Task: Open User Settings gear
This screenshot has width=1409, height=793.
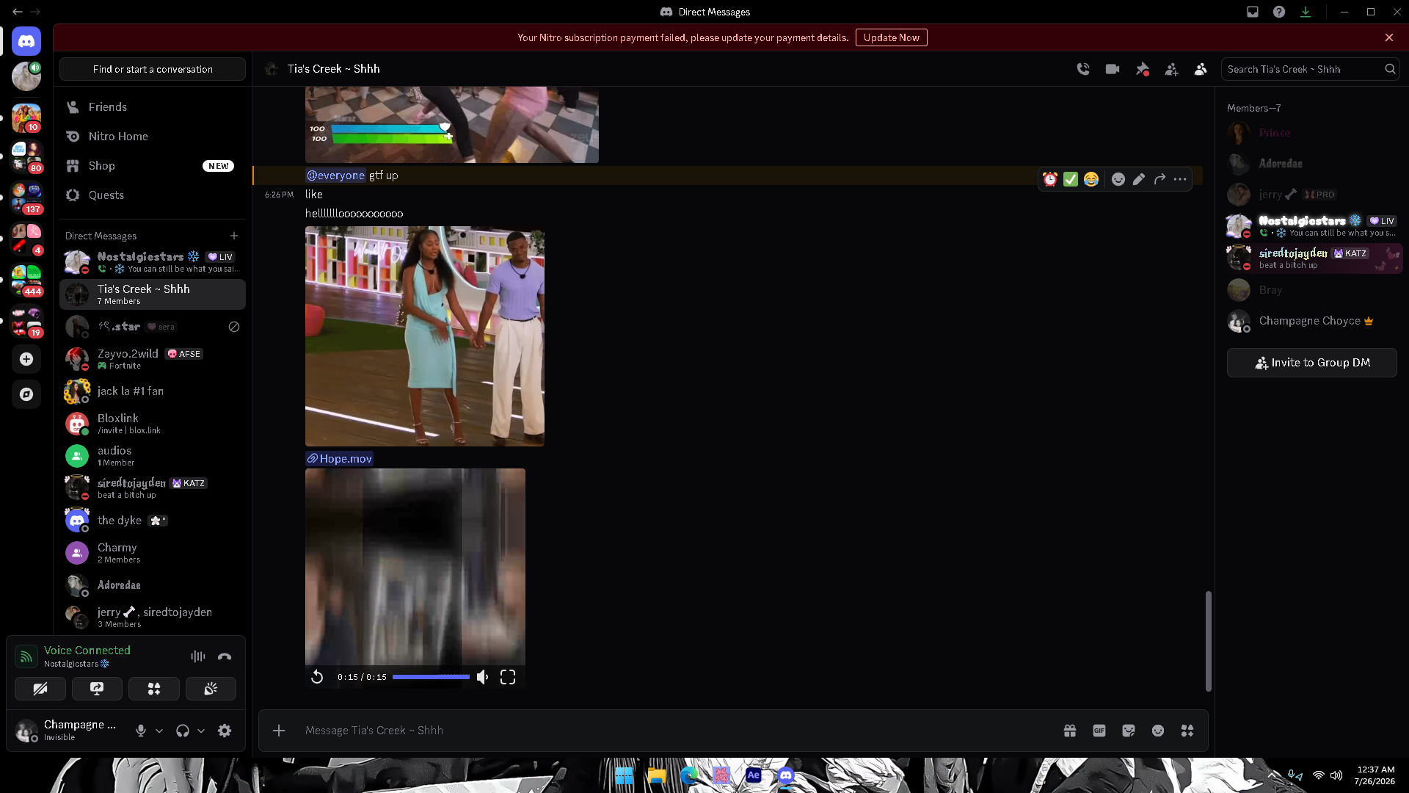Action: (225, 731)
